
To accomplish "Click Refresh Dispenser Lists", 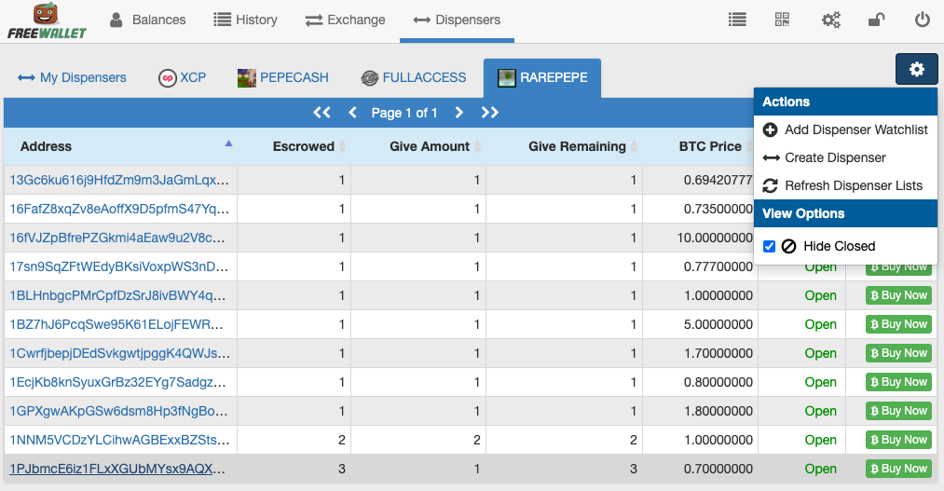I will coord(845,185).
